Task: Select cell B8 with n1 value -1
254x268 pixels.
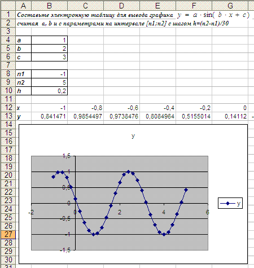Action: point(49,74)
